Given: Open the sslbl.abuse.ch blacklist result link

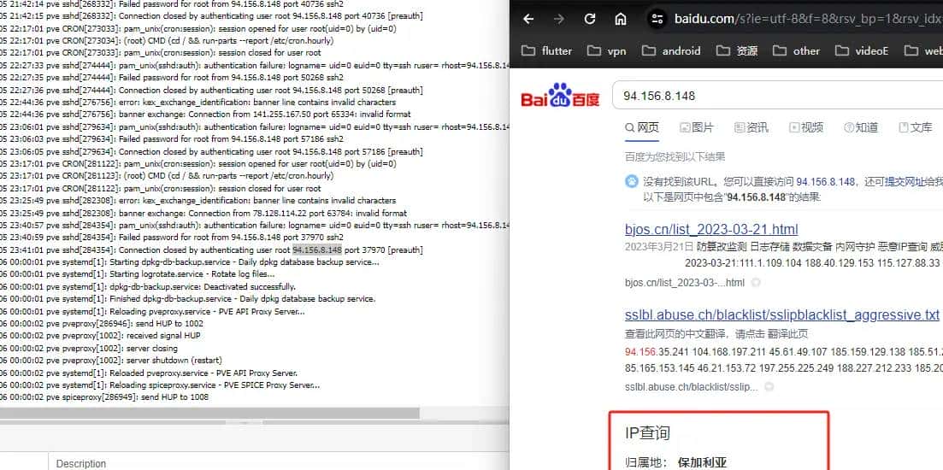Looking at the screenshot, I should 781,314.
